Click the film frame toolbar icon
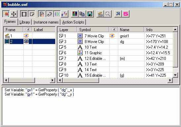The height and width of the screenshot is (127, 181). tap(24, 14)
